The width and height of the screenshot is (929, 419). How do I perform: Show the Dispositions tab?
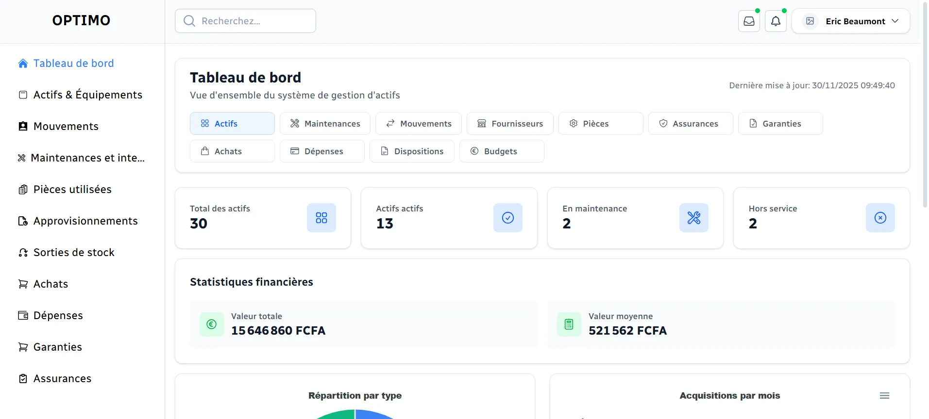click(x=412, y=151)
